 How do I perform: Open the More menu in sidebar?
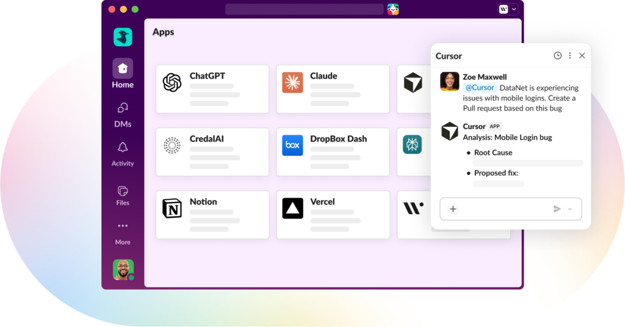pos(123,234)
